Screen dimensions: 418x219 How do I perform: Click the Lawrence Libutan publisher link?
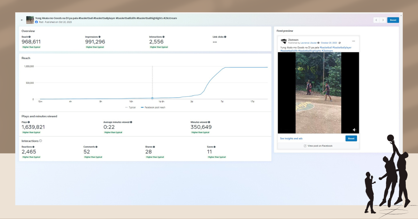coord(309,43)
